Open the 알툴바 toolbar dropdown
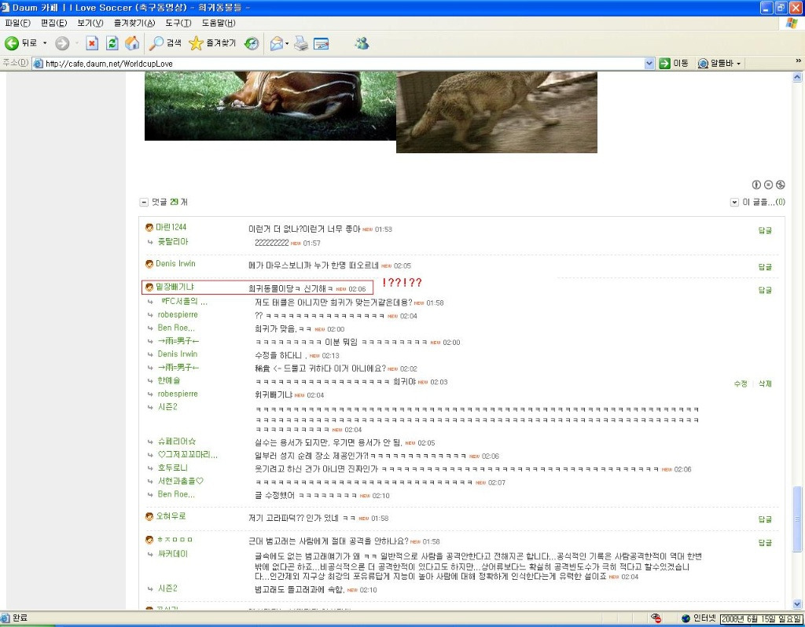 738,64
